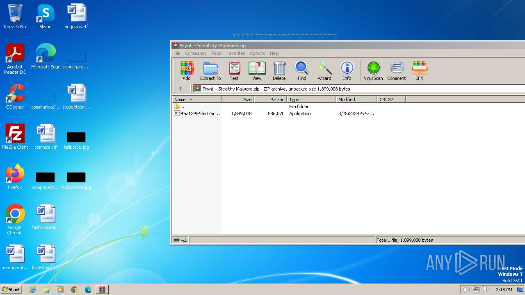
Task: Open the File menu
Action: pyautogui.click(x=177, y=53)
